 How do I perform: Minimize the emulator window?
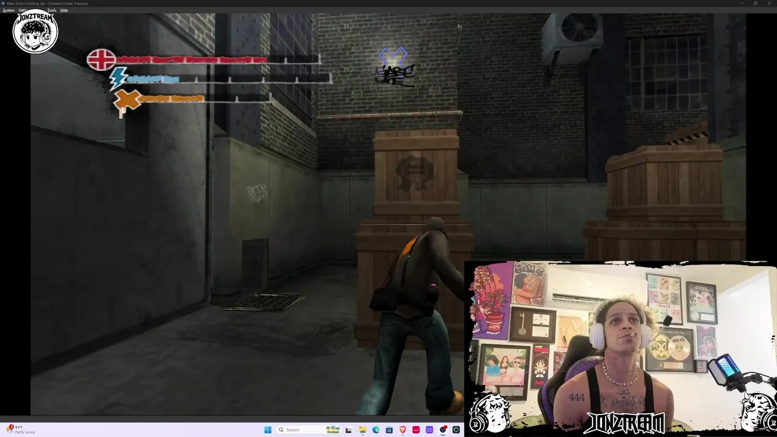point(741,3)
